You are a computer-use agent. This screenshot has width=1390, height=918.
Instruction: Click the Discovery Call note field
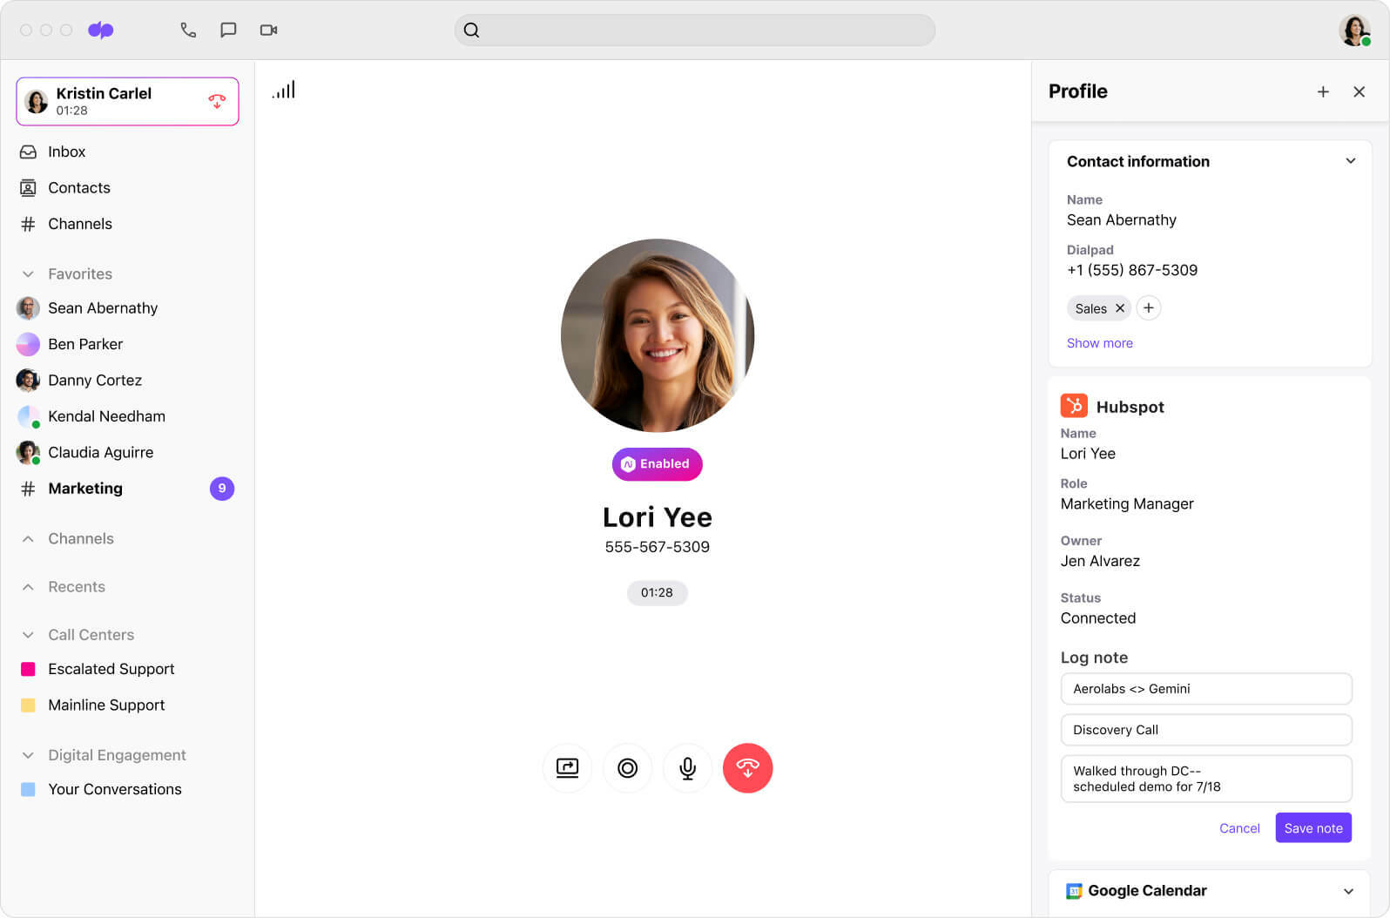(1206, 730)
